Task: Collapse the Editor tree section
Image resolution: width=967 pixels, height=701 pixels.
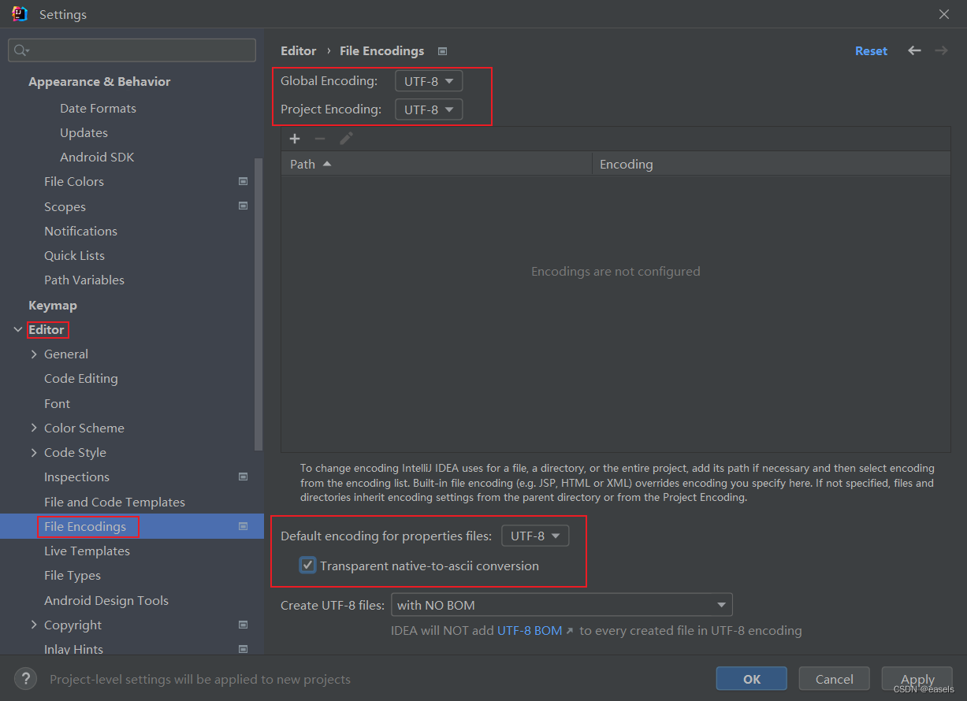Action: coord(18,329)
